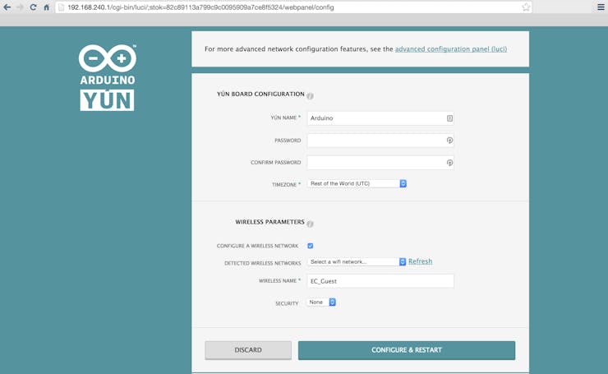The image size is (608, 374).
Task: Uncheck Configure a Wireless Network checkbox
Action: [x=311, y=246]
